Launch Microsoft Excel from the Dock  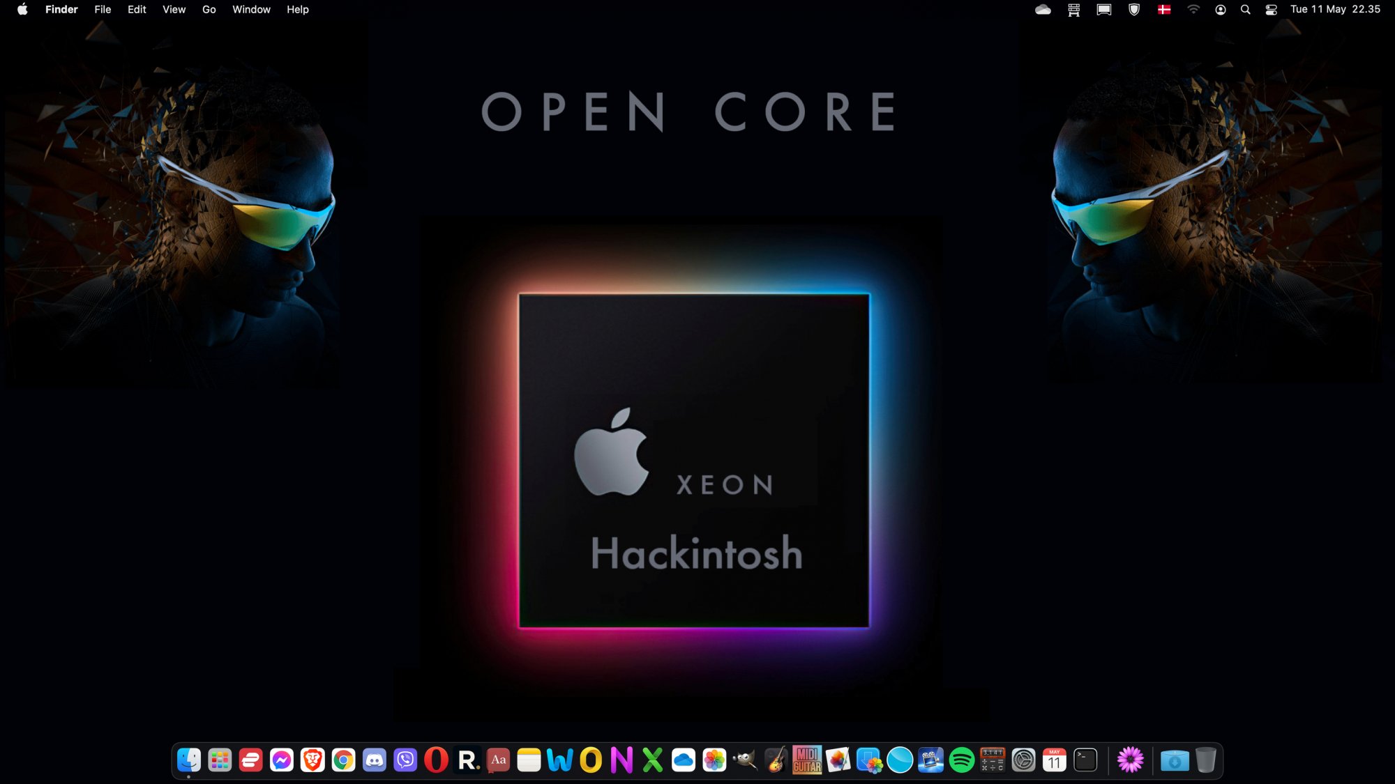click(x=653, y=760)
